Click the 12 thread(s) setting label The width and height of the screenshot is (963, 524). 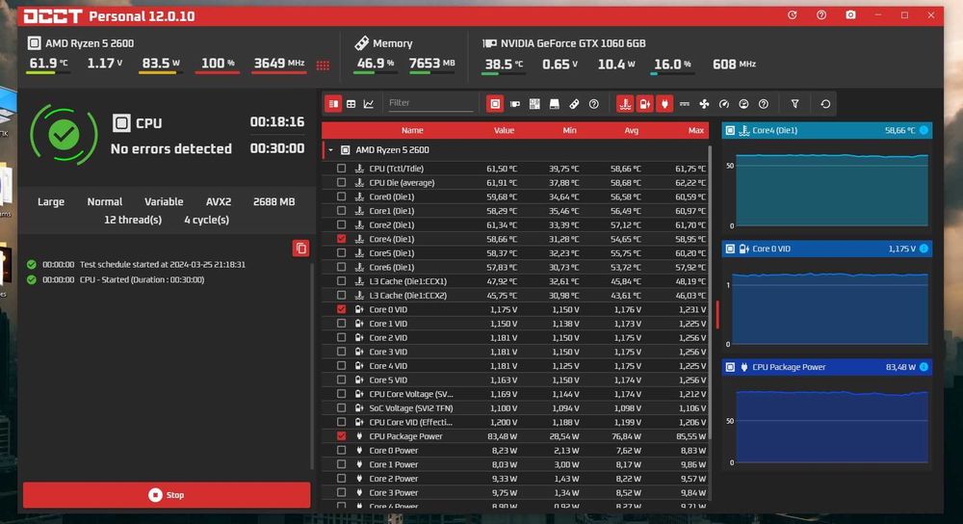tap(133, 220)
